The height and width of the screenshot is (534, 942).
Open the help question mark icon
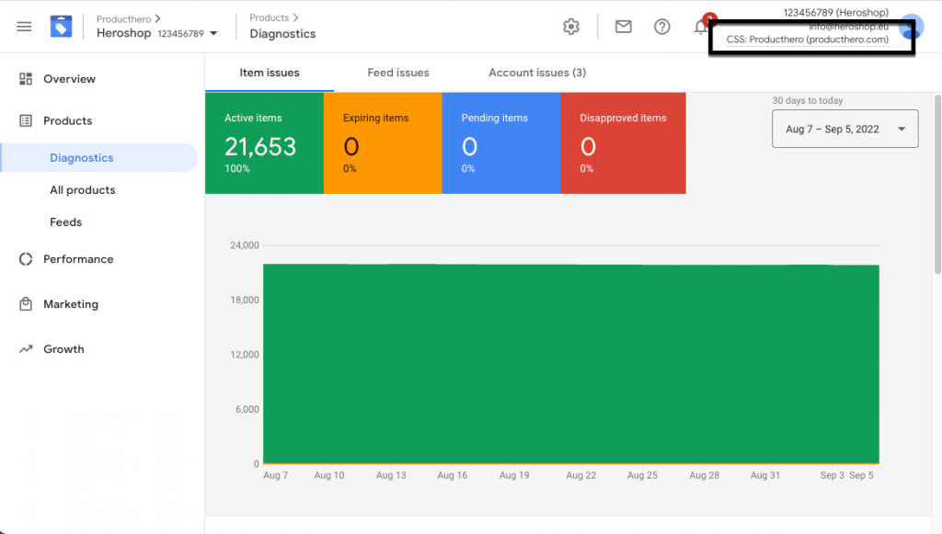coord(662,27)
